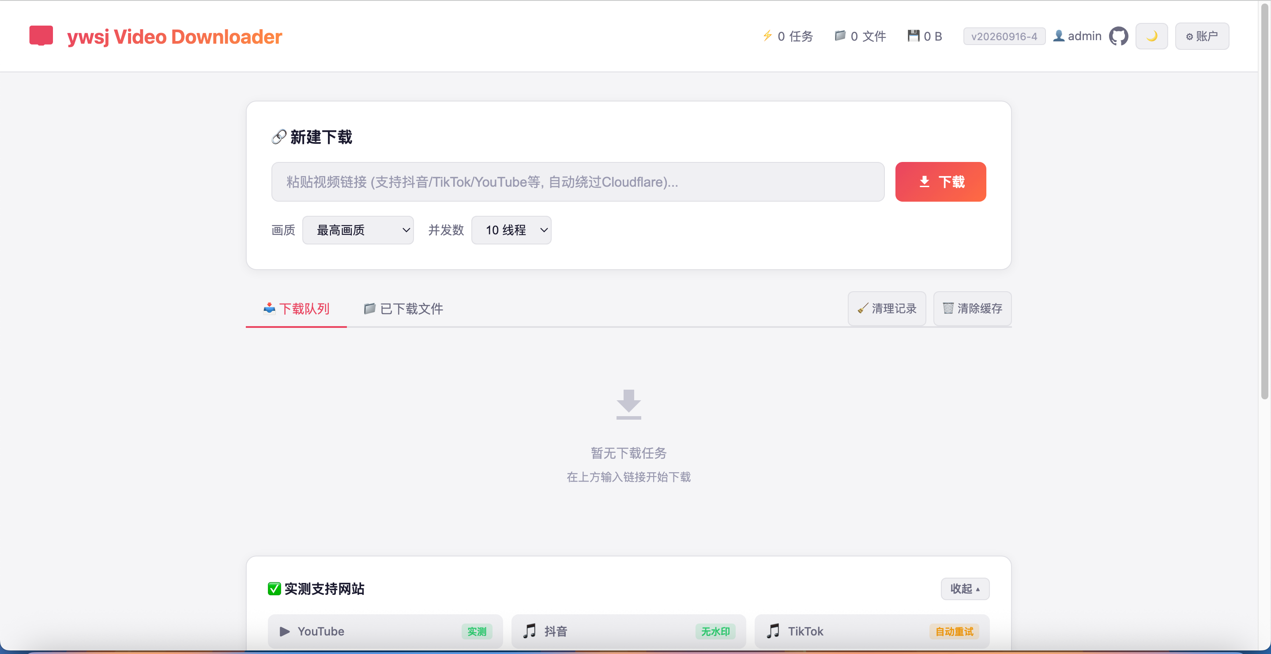Start download with red 下载 button
This screenshot has height=654, width=1271.
[x=940, y=182]
